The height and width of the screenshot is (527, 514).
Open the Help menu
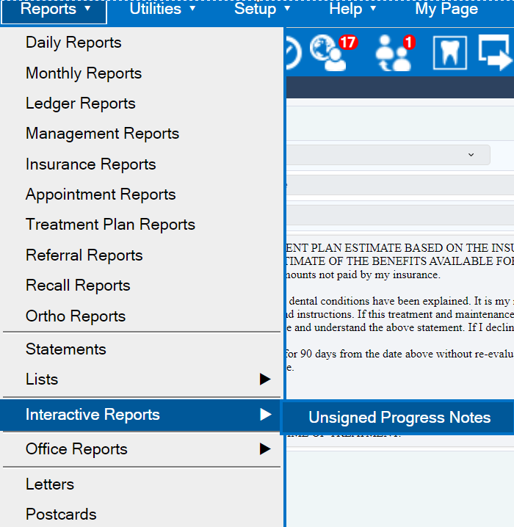pos(352,9)
